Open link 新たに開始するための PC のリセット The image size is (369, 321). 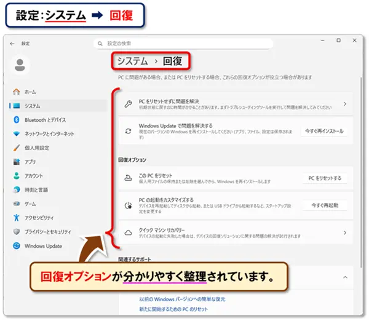[173, 309]
